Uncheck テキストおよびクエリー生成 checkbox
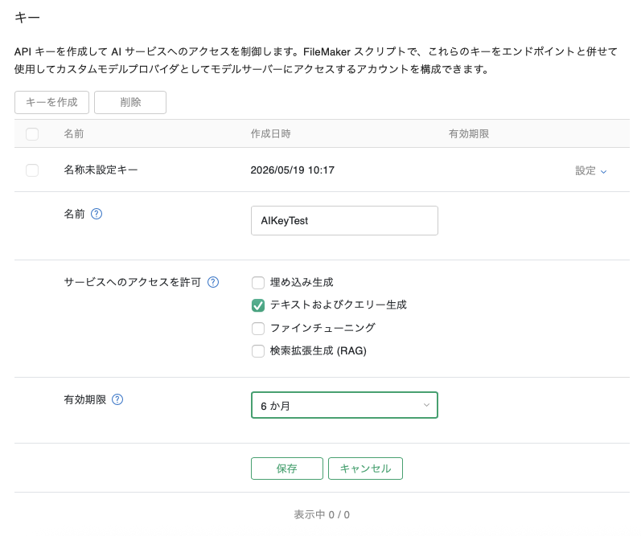Viewport: 641px width, 536px height. [258, 305]
